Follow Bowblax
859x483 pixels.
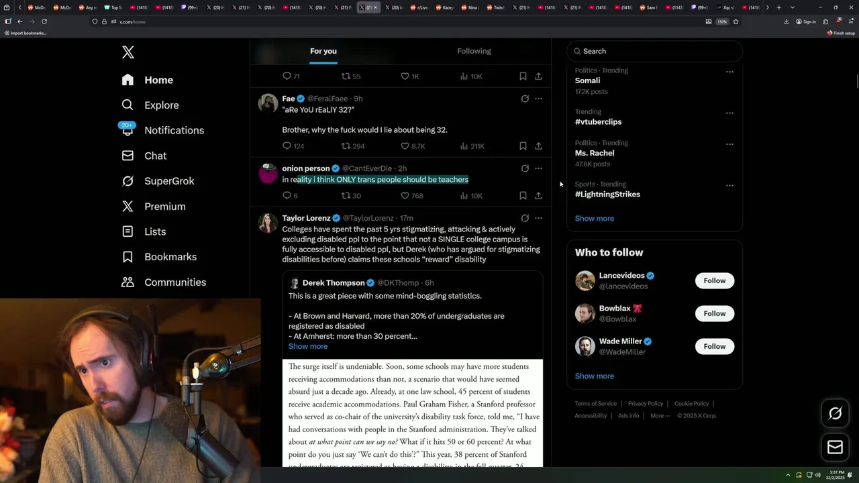tap(715, 313)
